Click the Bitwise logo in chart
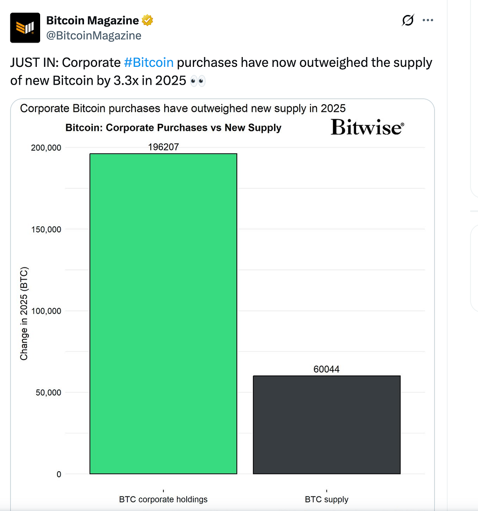The height and width of the screenshot is (511, 478). (x=367, y=127)
